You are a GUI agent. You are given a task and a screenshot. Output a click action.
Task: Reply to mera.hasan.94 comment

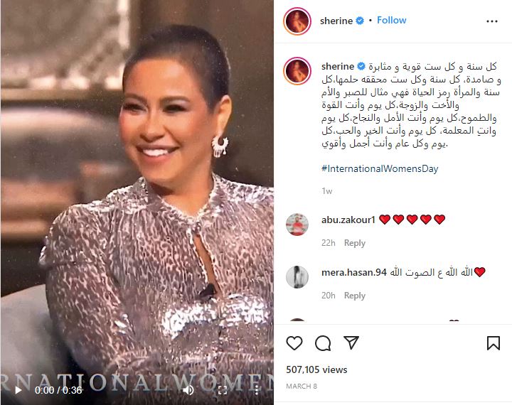click(355, 296)
